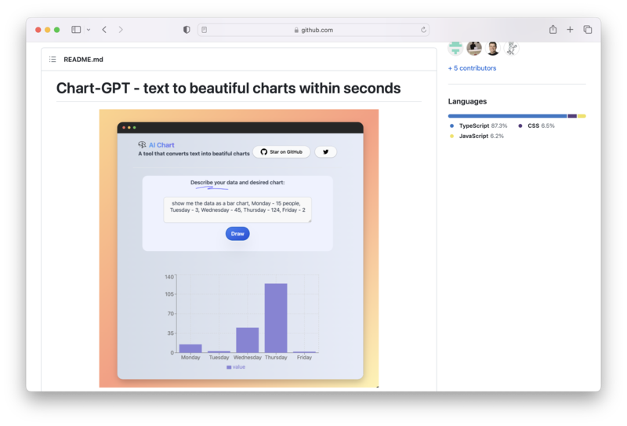Toggle the Safari sidebar button
This screenshot has width=627, height=426.
click(76, 30)
